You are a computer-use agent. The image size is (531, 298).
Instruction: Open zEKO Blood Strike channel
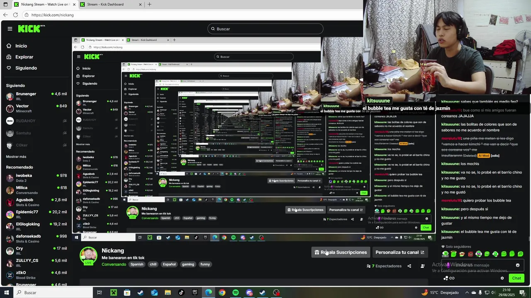(37, 275)
